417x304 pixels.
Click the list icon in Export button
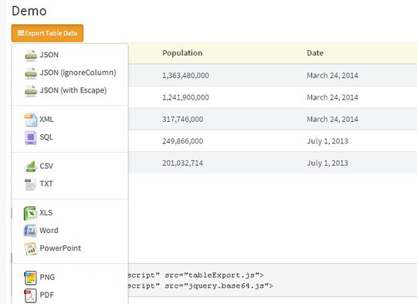click(x=21, y=33)
